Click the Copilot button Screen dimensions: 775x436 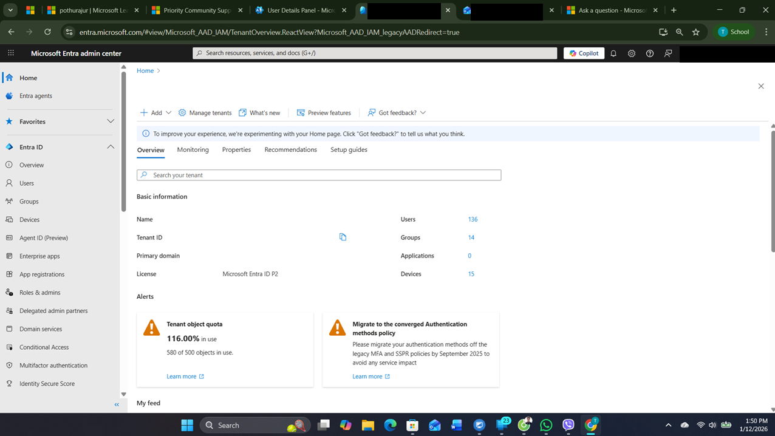click(584, 53)
